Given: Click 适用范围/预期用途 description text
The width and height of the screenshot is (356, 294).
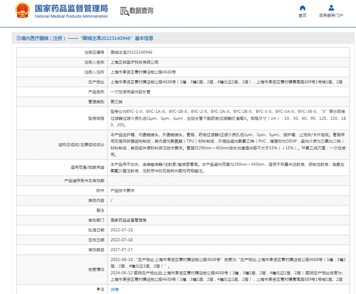Looking at the screenshot, I should [228, 167].
